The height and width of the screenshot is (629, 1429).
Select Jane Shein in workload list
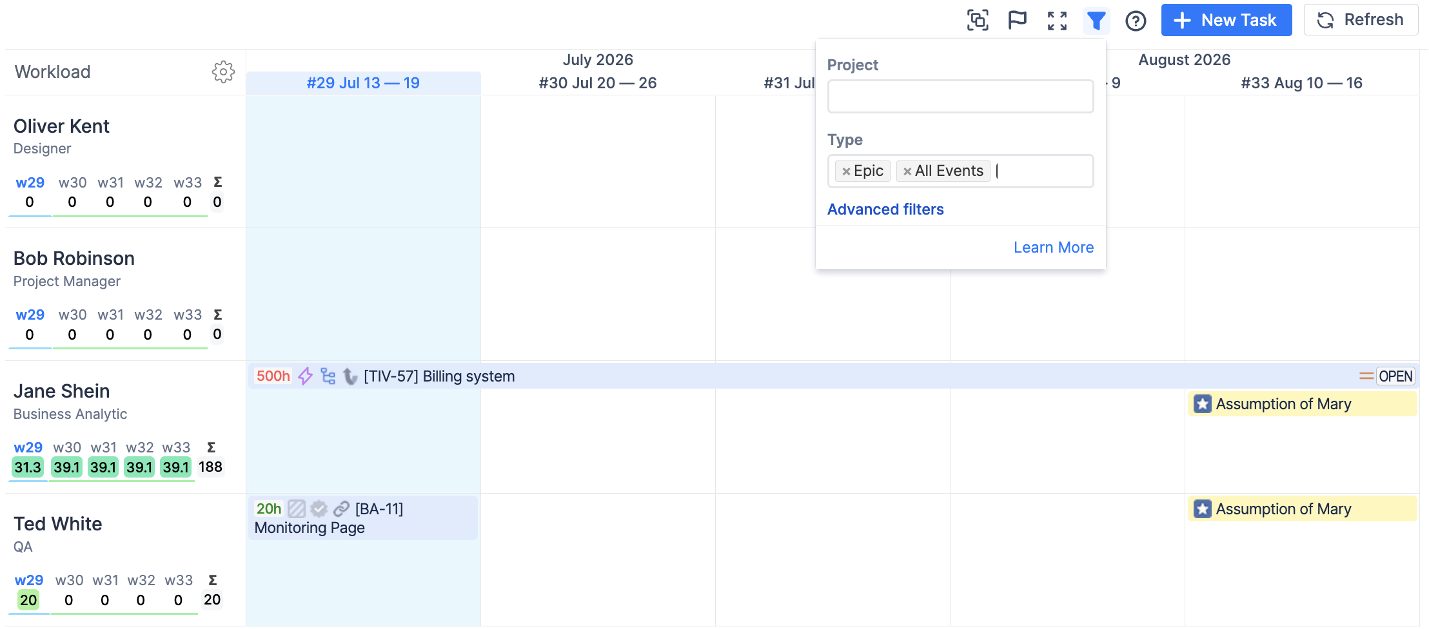click(x=61, y=391)
